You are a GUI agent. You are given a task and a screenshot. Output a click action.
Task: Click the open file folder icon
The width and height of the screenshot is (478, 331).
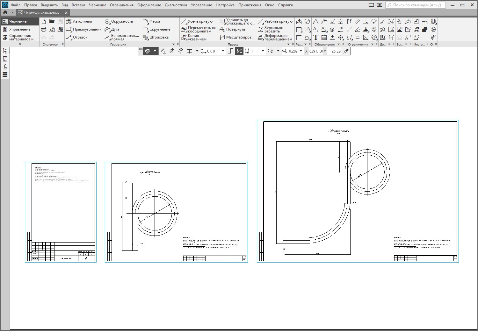pyautogui.click(x=52, y=21)
